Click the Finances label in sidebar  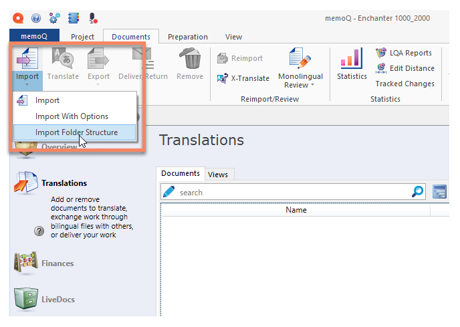57,263
